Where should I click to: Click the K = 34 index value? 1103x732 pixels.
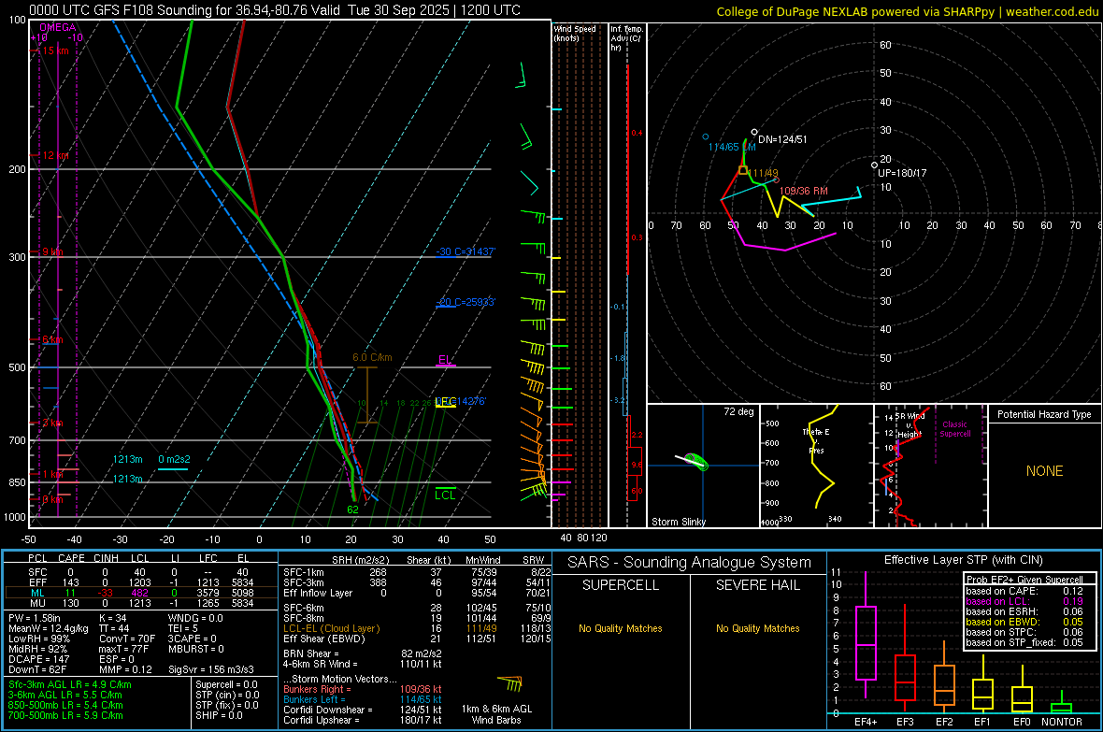pos(113,618)
